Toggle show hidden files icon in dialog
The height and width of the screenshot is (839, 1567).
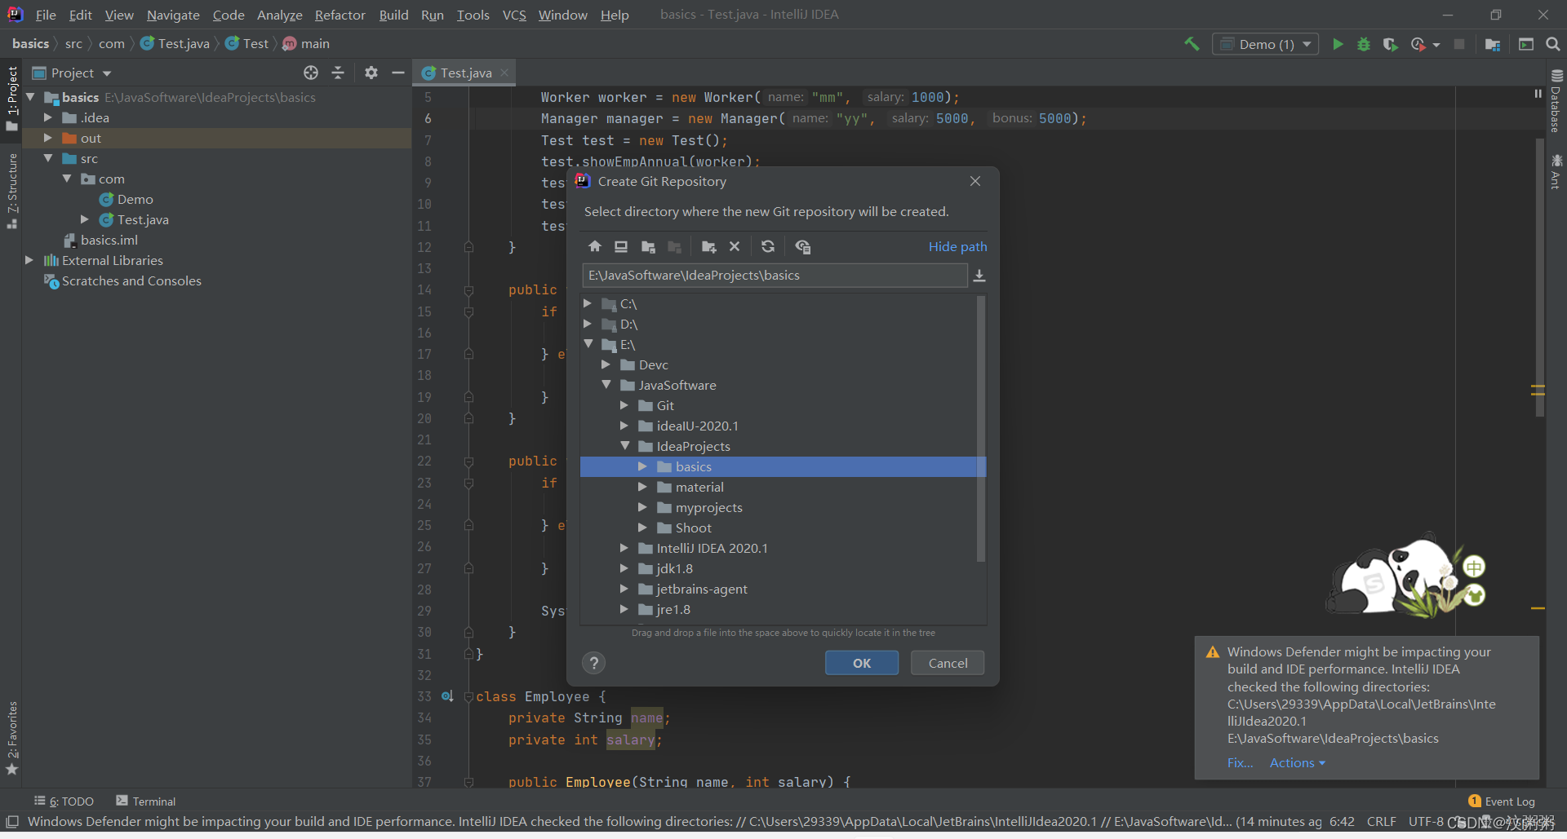803,246
